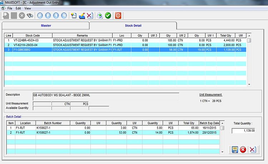This screenshot has height=164, width=268.
Task: Click the orange power exit icon
Action: tap(118, 16)
